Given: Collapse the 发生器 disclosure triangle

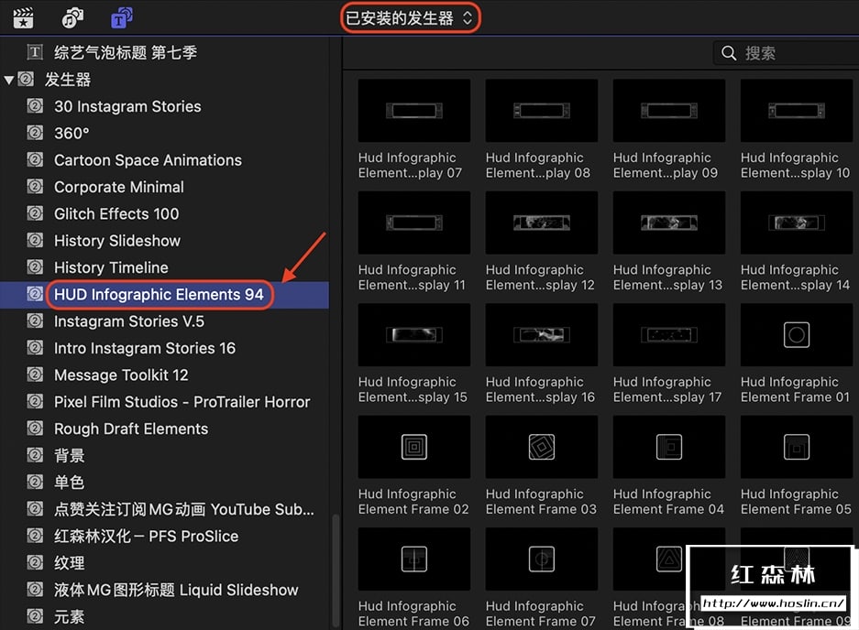Looking at the screenshot, I should click(x=9, y=80).
